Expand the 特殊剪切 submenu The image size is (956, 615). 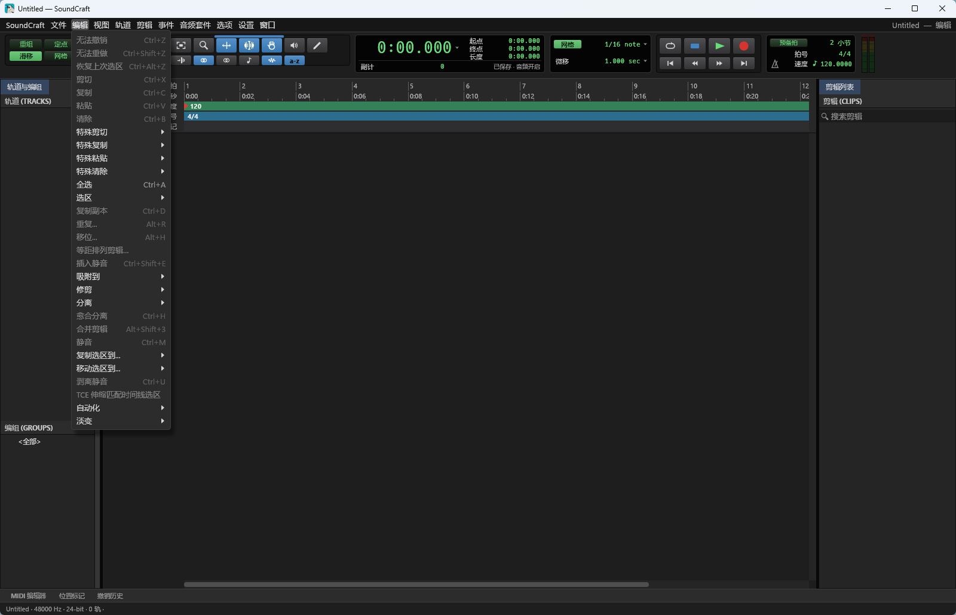pyautogui.click(x=121, y=132)
